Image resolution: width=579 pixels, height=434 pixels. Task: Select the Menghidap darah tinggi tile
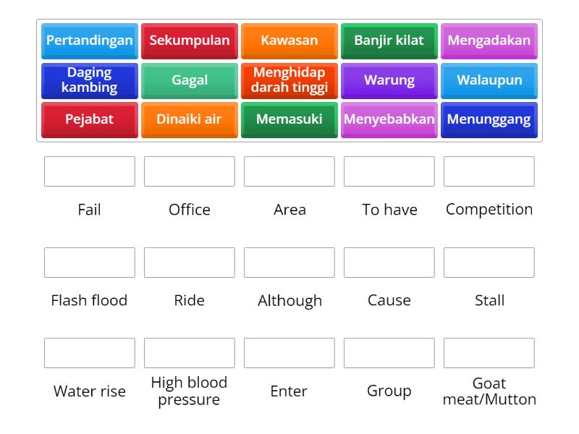click(289, 80)
